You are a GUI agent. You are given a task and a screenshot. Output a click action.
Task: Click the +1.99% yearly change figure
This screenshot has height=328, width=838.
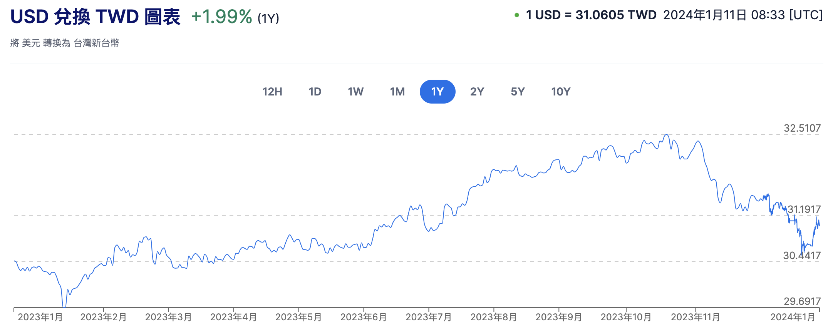[x=221, y=17]
